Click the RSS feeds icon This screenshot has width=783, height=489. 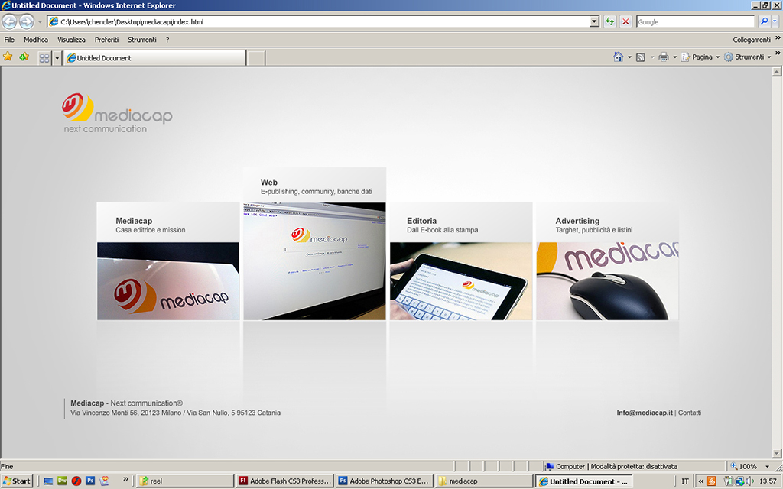tap(640, 57)
